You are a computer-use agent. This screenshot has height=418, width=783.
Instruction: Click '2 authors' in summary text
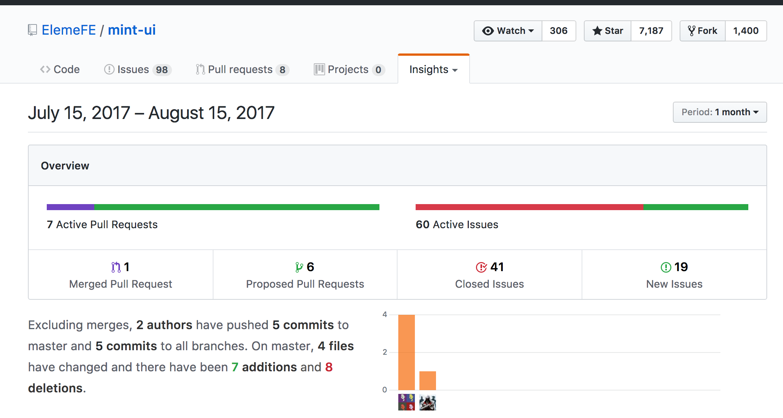point(164,325)
